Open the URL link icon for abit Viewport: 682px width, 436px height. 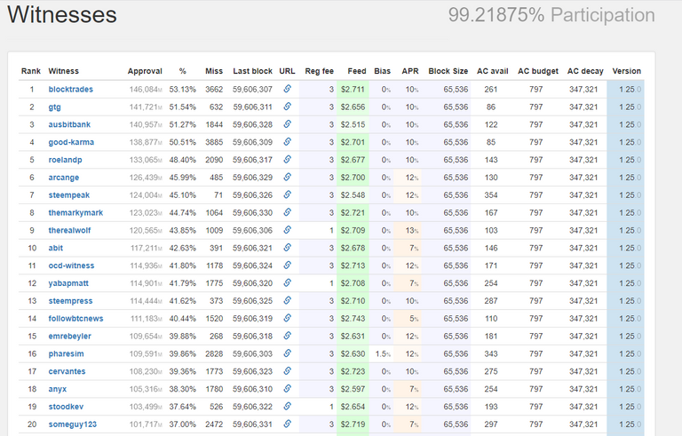[287, 248]
